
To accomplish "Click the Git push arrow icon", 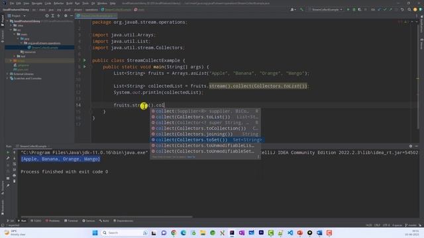I will [x=390, y=9].
